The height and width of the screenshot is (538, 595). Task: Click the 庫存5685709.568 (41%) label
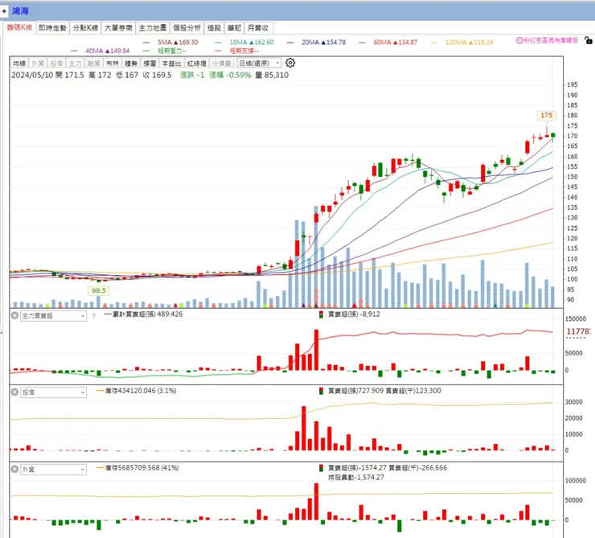click(138, 468)
